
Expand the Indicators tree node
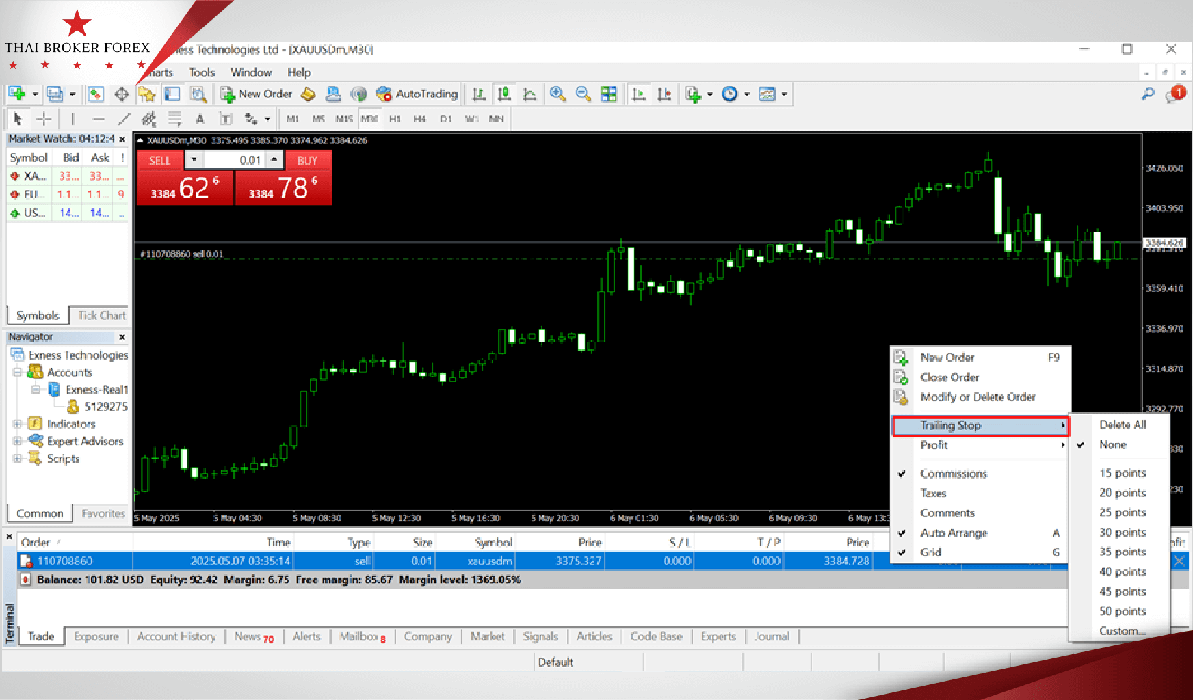pos(17,424)
